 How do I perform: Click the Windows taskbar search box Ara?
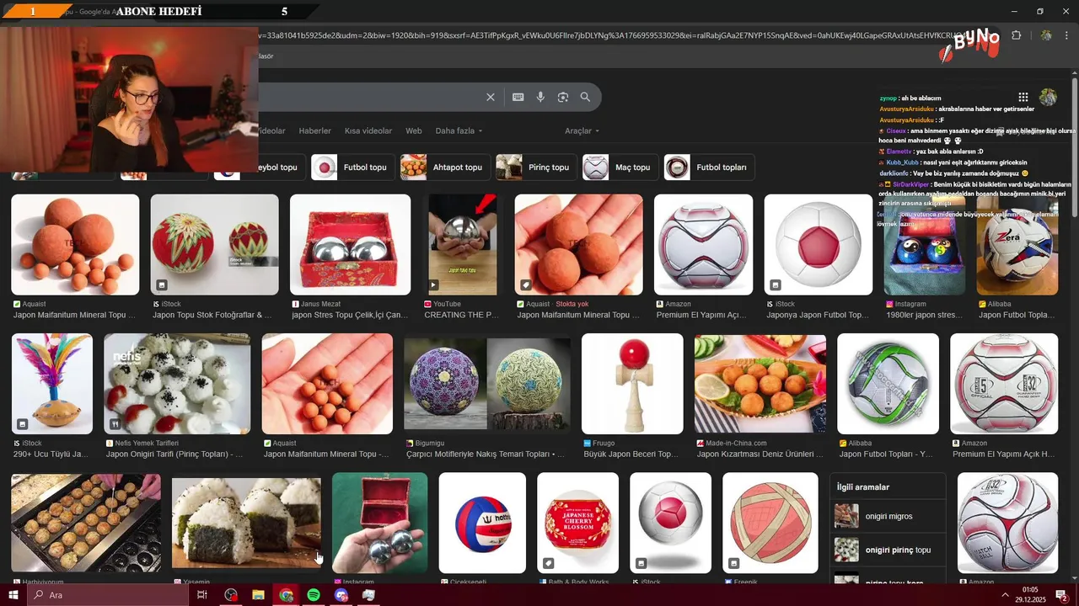(x=106, y=595)
